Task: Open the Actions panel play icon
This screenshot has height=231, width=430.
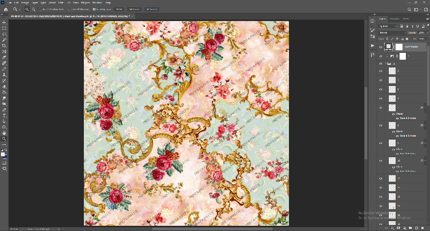Action: pyautogui.click(x=372, y=46)
